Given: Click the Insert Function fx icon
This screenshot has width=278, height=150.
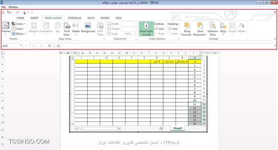Looking at the screenshot, I should tap(50, 46).
